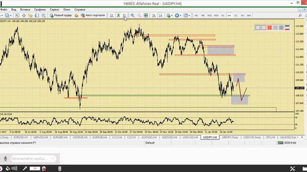Open the Окно menu
This screenshot has width=307, height=172.
pos(67,10)
